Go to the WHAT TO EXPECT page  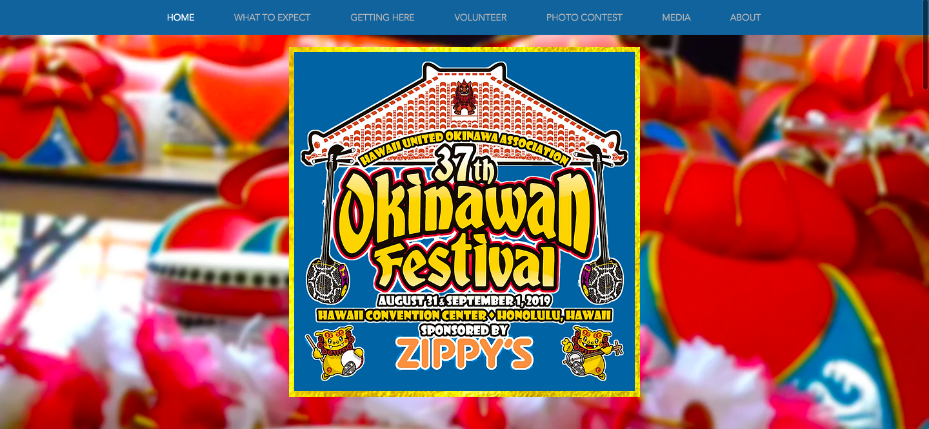[272, 17]
